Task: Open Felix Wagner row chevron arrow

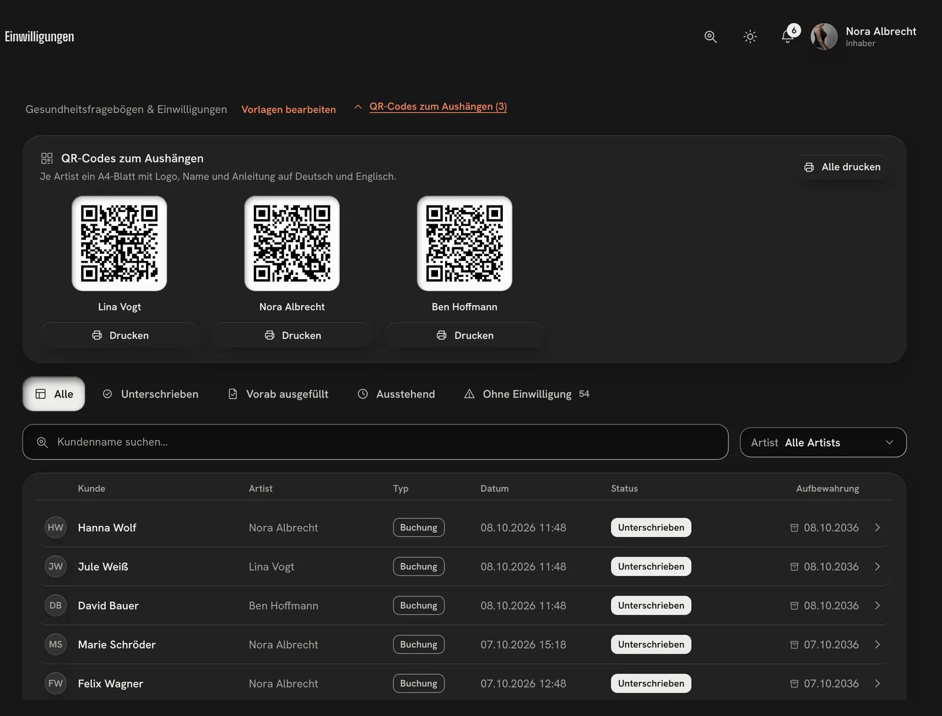Action: pyautogui.click(x=877, y=683)
